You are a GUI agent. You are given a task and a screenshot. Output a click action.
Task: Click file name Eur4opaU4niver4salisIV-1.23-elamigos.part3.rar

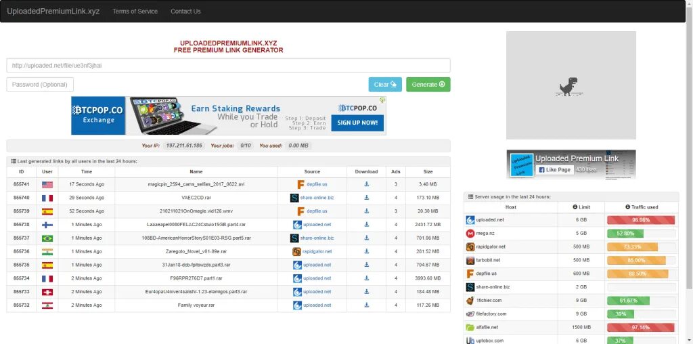(x=196, y=292)
